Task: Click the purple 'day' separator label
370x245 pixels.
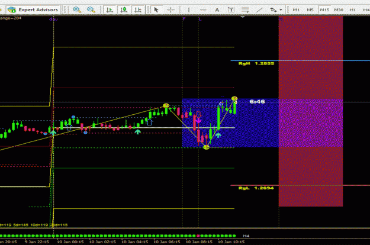Action: point(53,20)
